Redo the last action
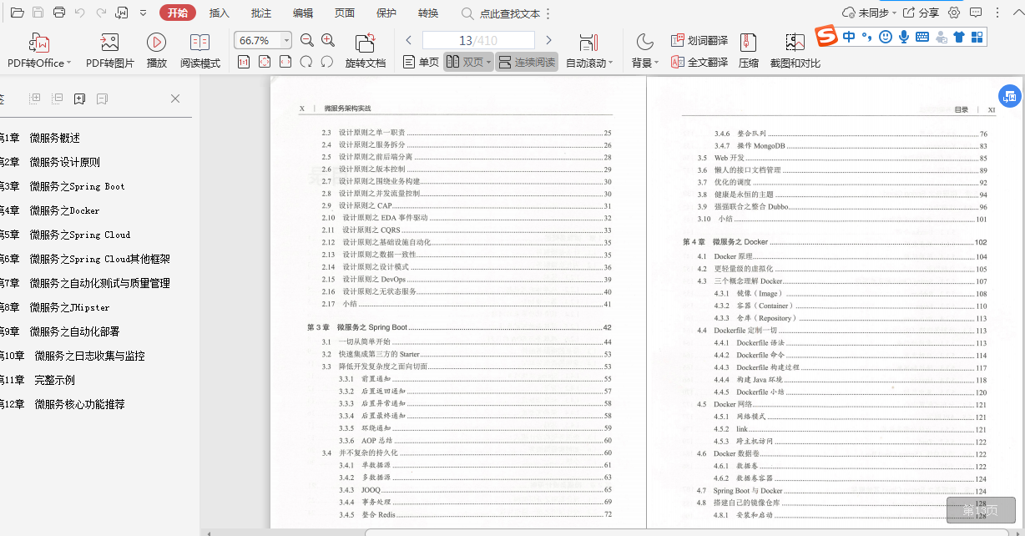 [101, 13]
